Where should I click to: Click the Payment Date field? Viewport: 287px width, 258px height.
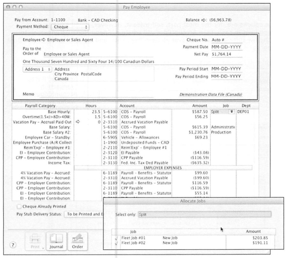pyautogui.click(x=227, y=47)
